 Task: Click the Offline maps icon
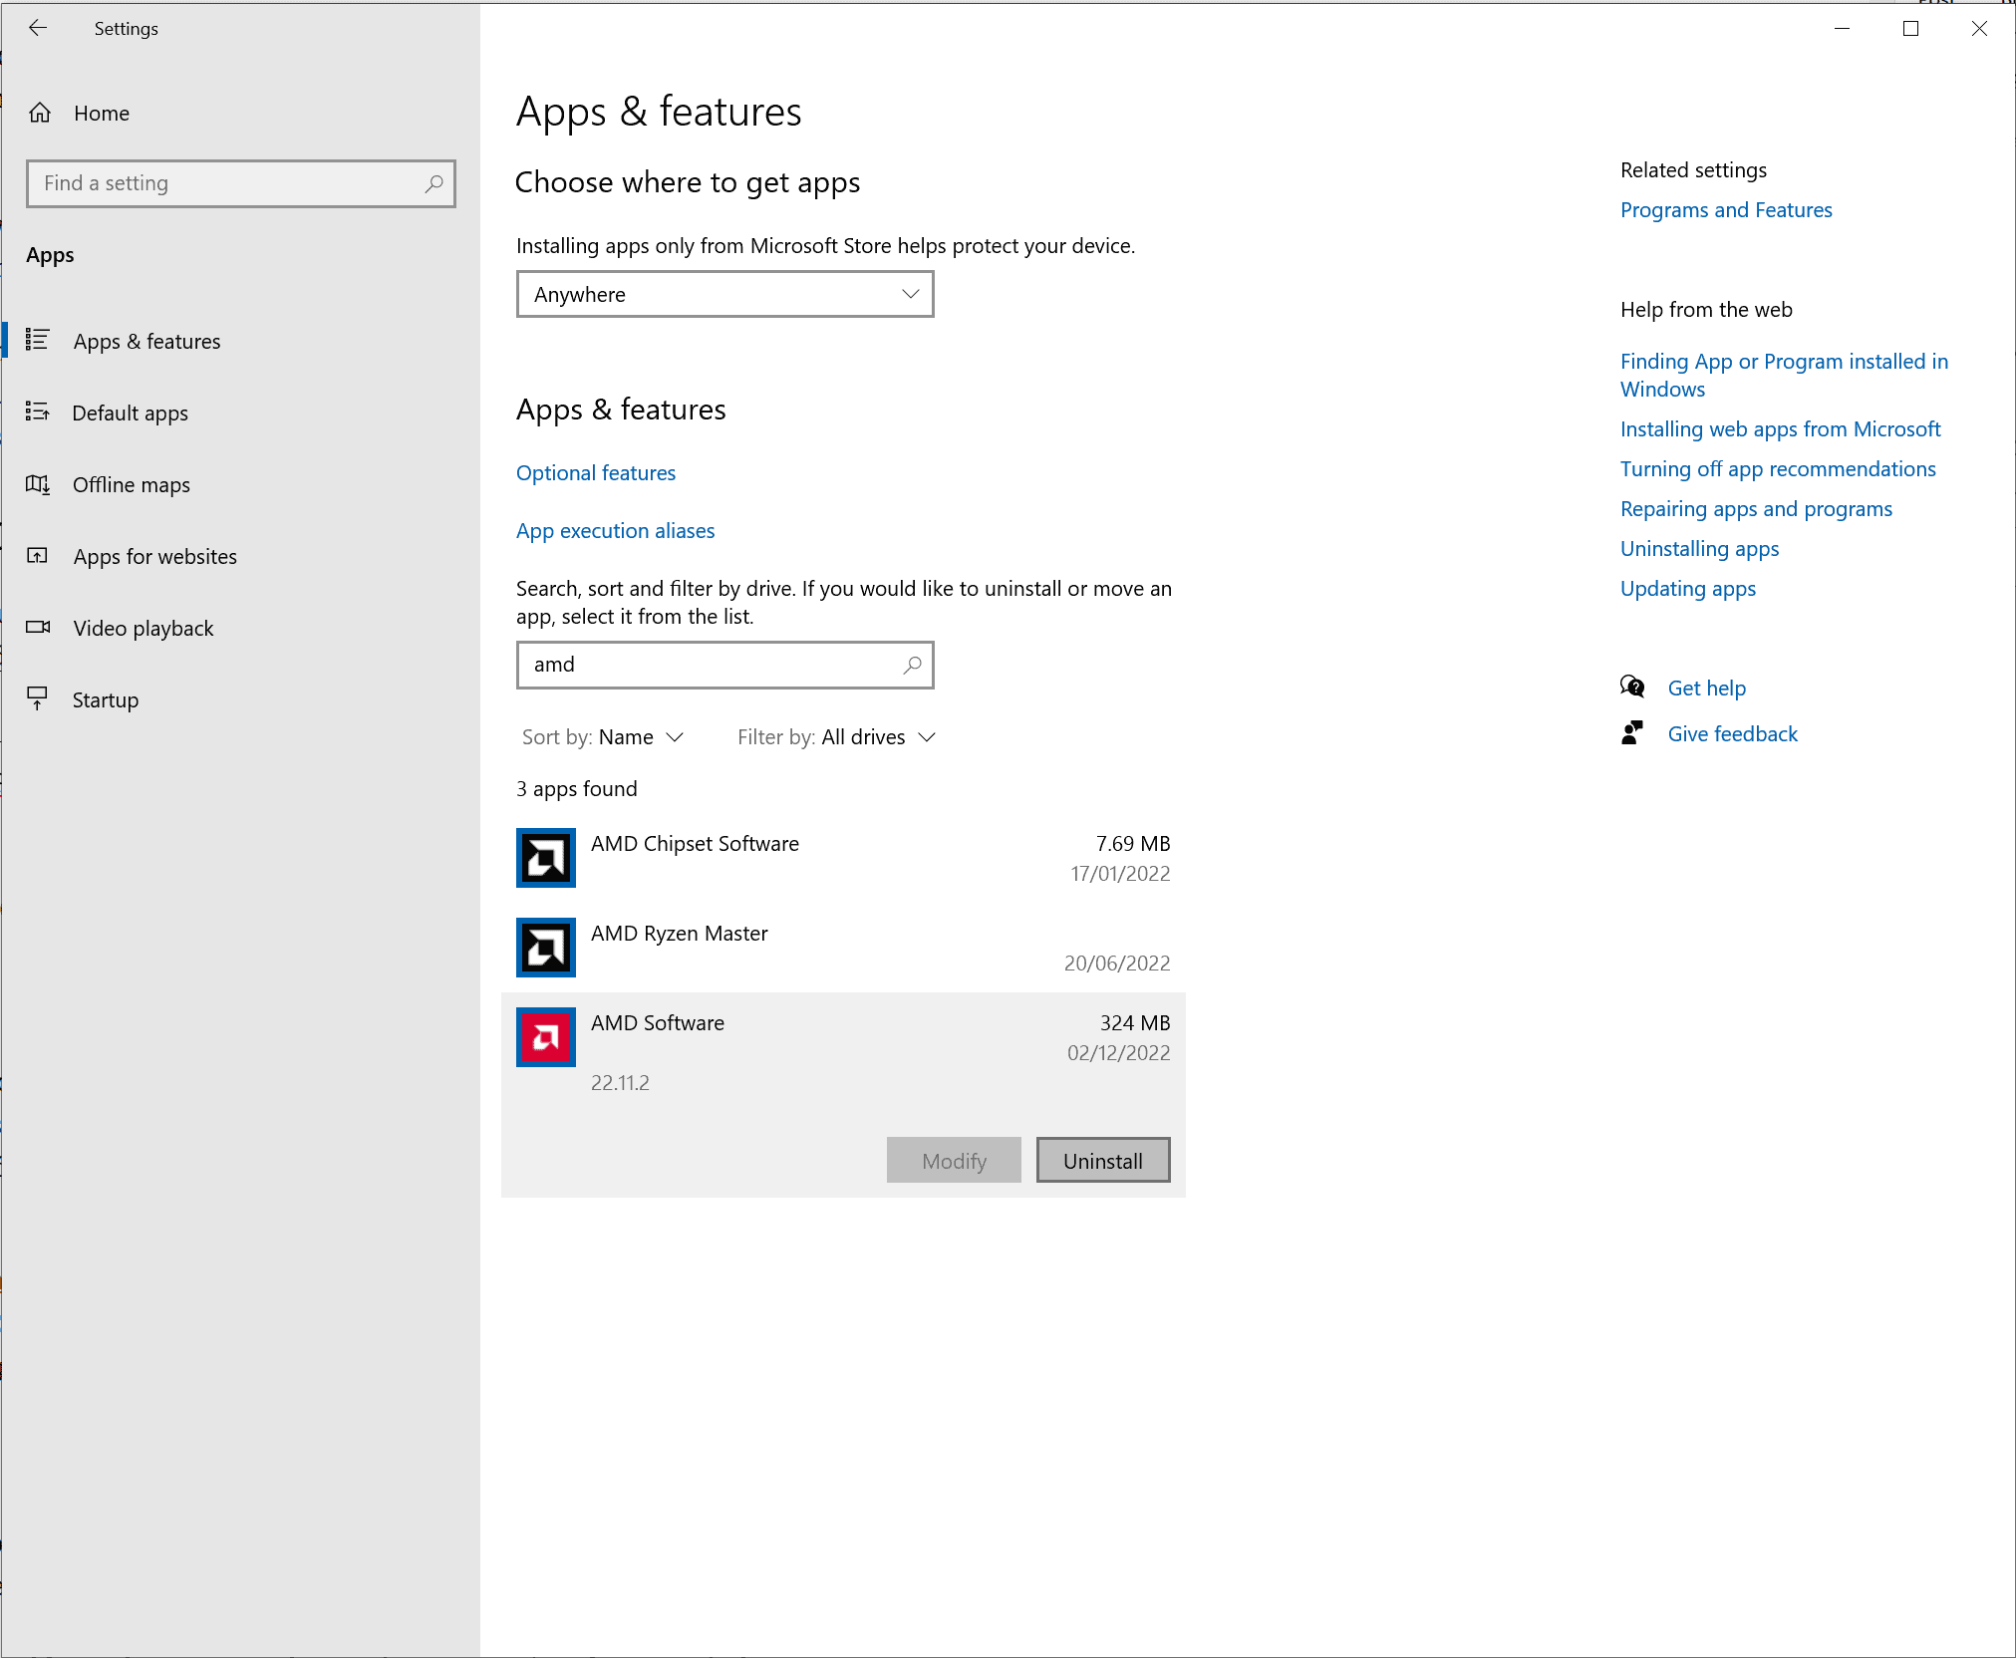point(38,484)
